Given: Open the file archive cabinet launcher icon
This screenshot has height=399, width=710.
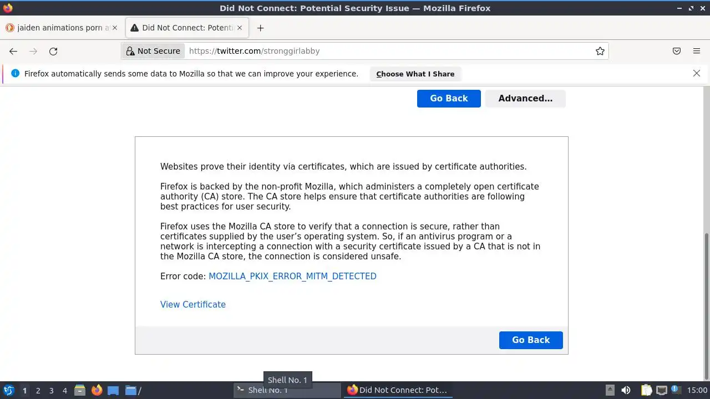Looking at the screenshot, I should 80,390.
